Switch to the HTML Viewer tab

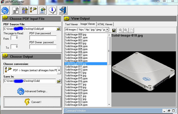(x=105, y=24)
